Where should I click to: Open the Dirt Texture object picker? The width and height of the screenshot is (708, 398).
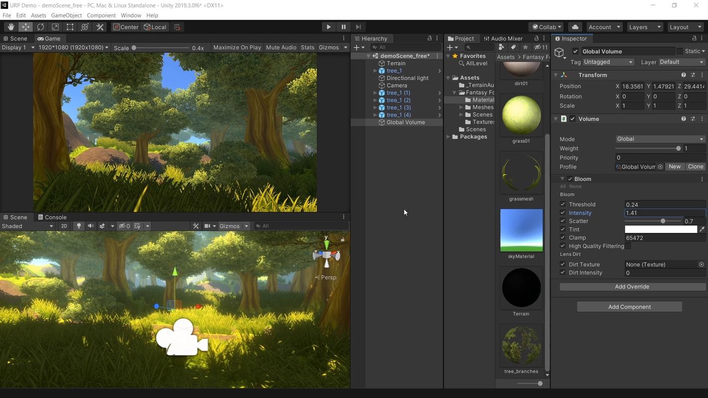click(702, 265)
